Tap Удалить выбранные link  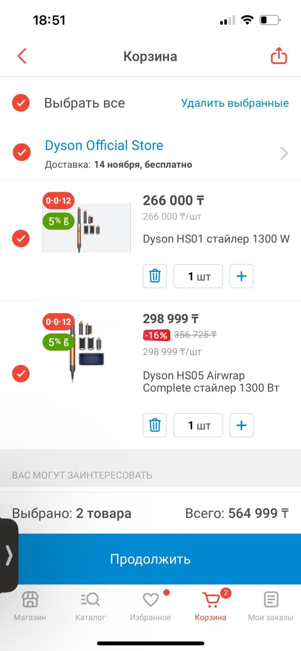235,103
